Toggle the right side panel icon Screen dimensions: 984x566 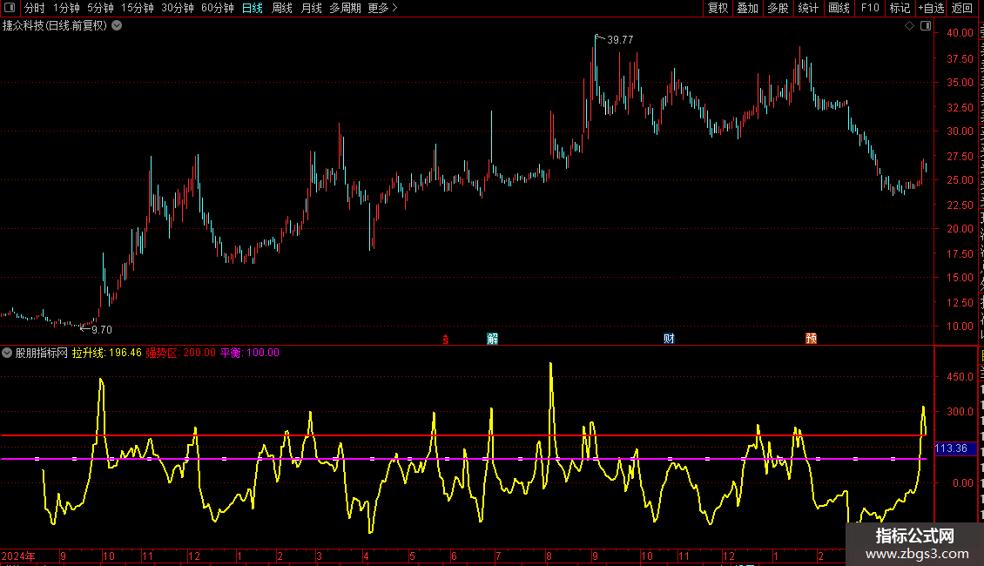coord(924,26)
